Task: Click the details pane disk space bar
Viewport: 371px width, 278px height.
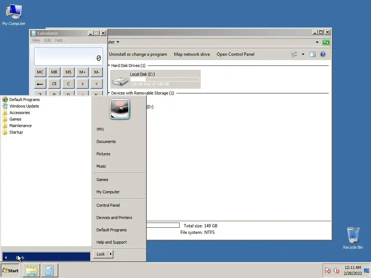Action: click(163, 225)
